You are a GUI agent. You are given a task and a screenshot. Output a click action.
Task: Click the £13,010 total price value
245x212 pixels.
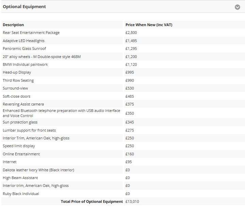[132, 201]
